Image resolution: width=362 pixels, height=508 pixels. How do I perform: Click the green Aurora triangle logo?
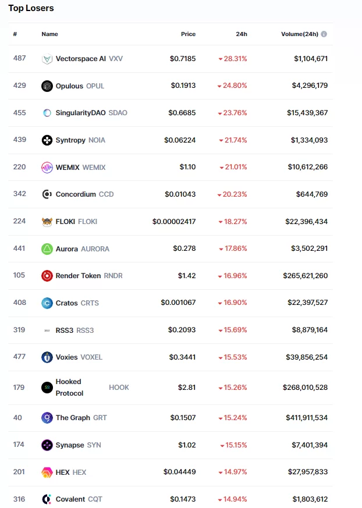(x=47, y=249)
